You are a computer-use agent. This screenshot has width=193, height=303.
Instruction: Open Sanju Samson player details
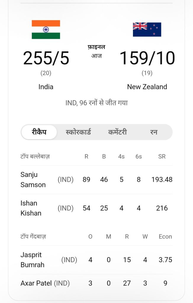coord(33,180)
